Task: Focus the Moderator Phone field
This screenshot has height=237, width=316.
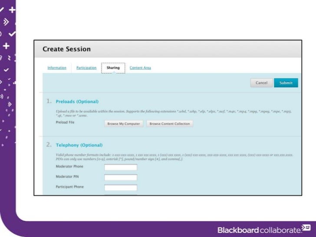Action: point(121,167)
